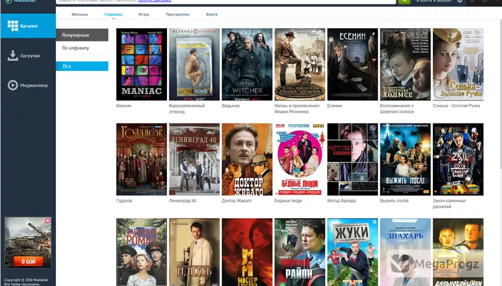Image resolution: width=502 pixels, height=286 pixels.
Task: Select the Все category filter
Action: (82, 66)
